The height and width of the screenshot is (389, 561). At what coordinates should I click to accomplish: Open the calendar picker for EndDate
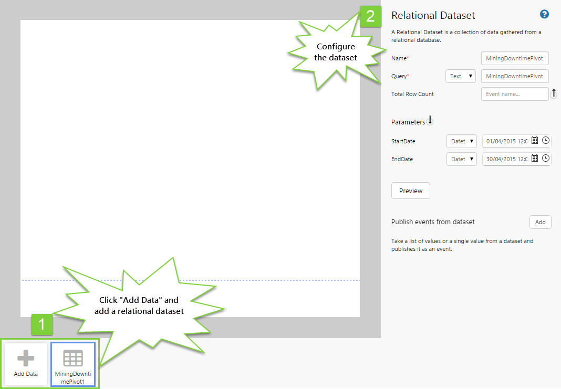[x=535, y=158]
